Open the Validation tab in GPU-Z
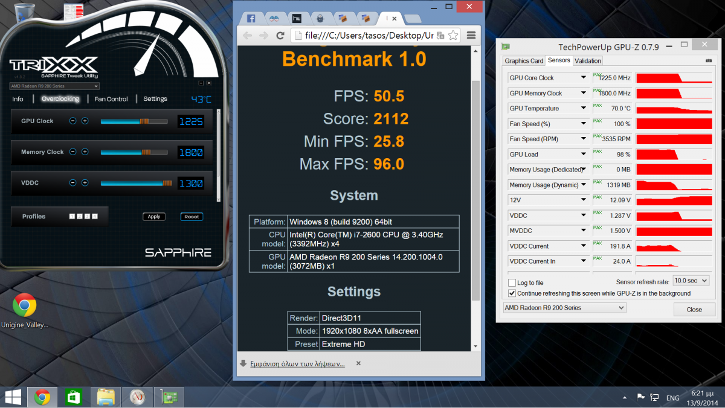Viewport: 725px width, 408px height. (x=588, y=61)
